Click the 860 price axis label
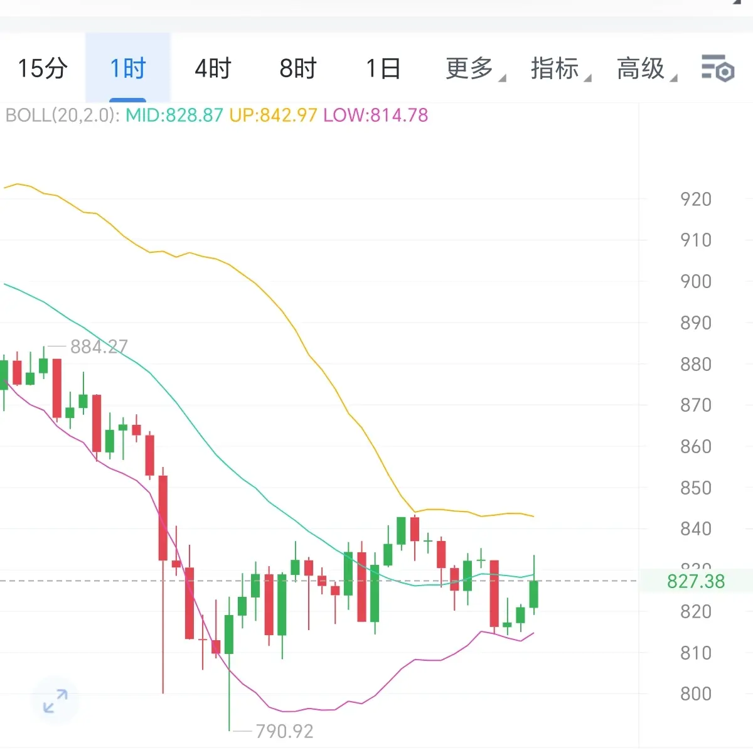This screenshot has height=750, width=753. pos(696,446)
